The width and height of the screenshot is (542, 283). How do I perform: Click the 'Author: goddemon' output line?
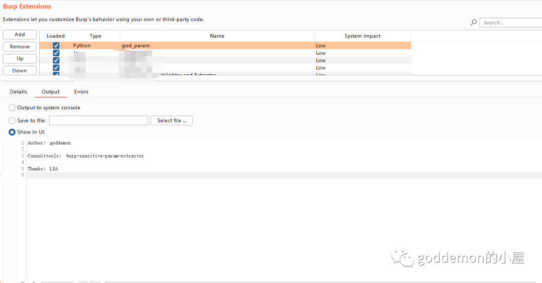(x=49, y=143)
